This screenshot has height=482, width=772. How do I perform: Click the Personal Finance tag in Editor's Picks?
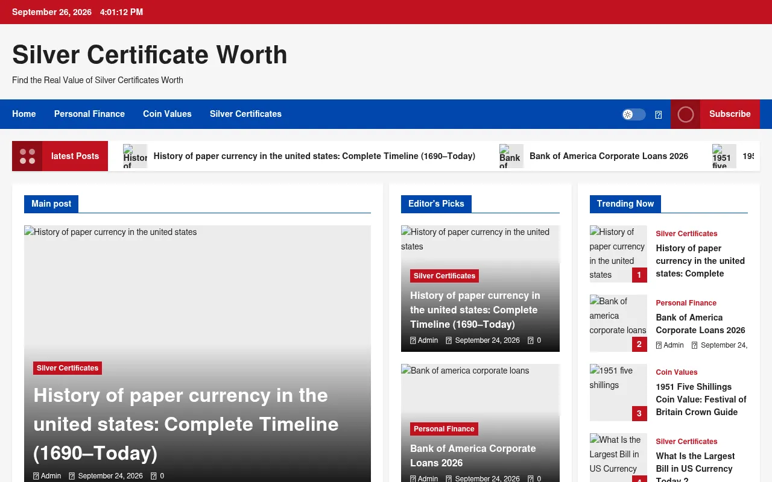[444, 429]
